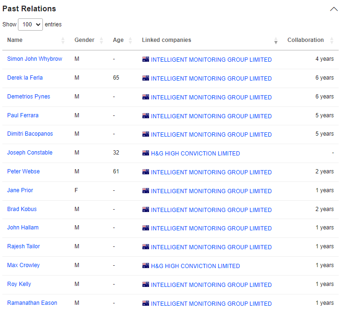Open Intelligent Monitoring Group link in Roy Kelly row
The width and height of the screenshot is (341, 310).
pos(211,285)
